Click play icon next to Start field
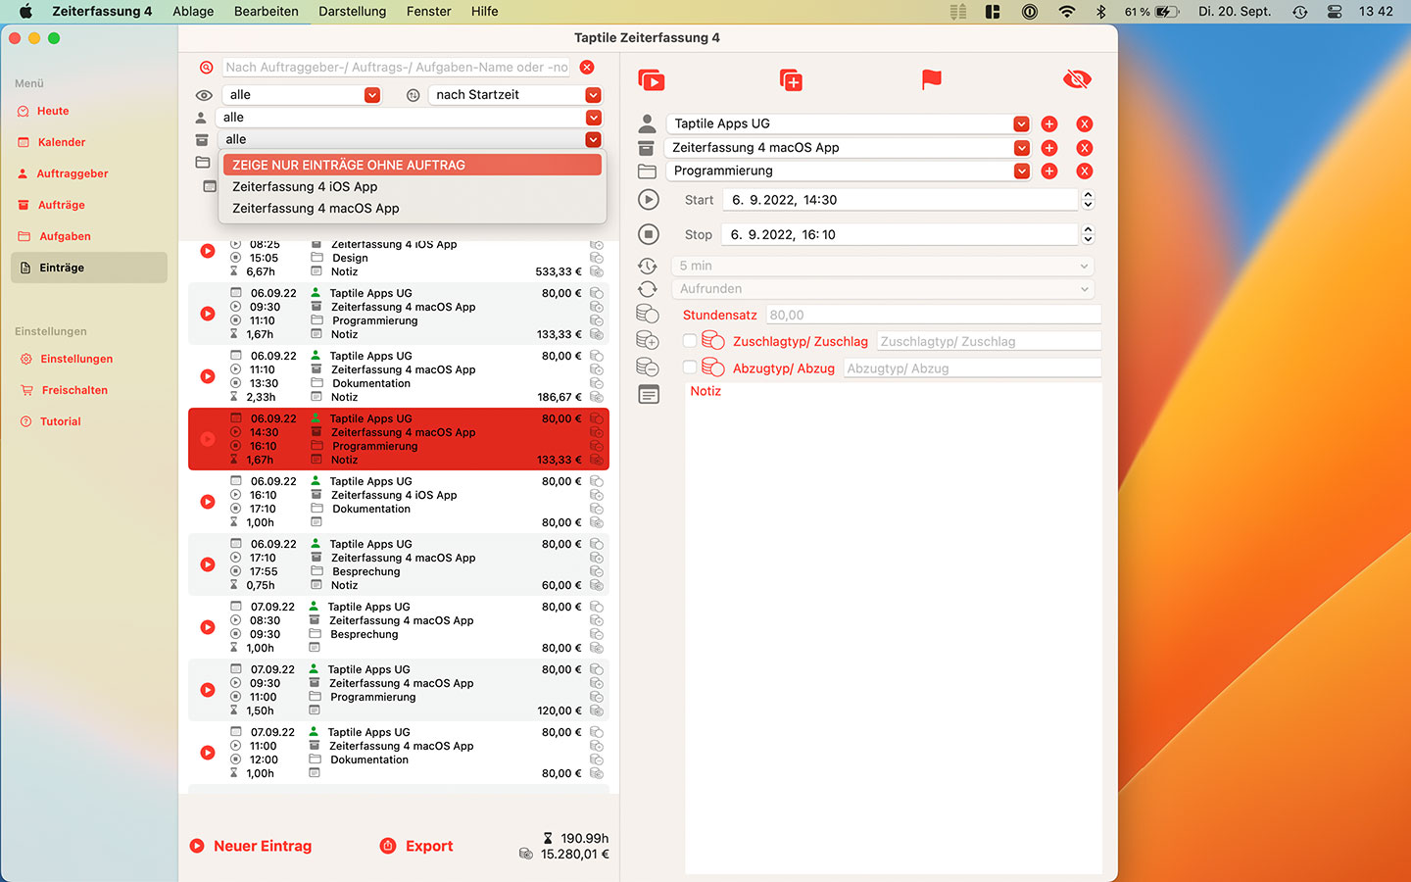The width and height of the screenshot is (1411, 882). 649,200
